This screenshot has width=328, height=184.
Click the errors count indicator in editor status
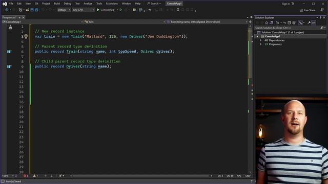pos(26,176)
